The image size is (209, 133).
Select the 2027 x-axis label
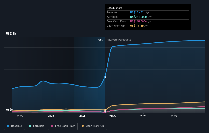click(174, 116)
